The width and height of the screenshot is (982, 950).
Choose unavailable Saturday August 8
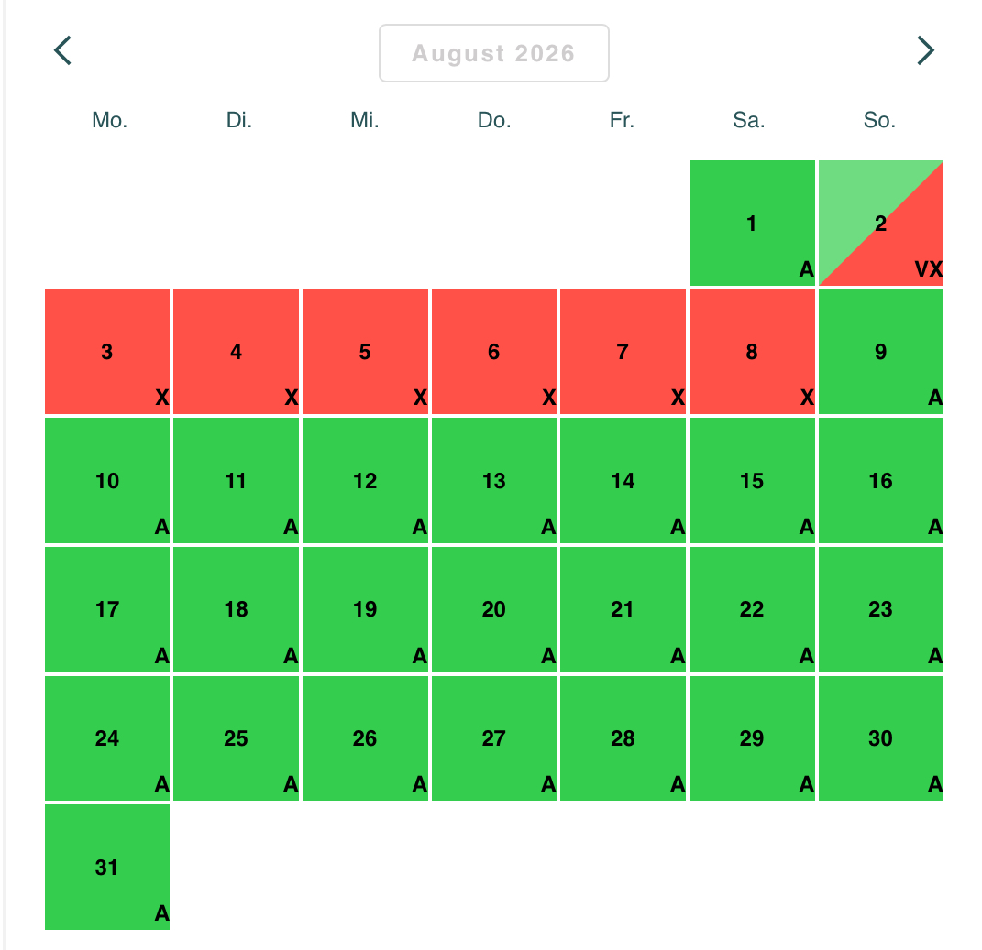752,352
